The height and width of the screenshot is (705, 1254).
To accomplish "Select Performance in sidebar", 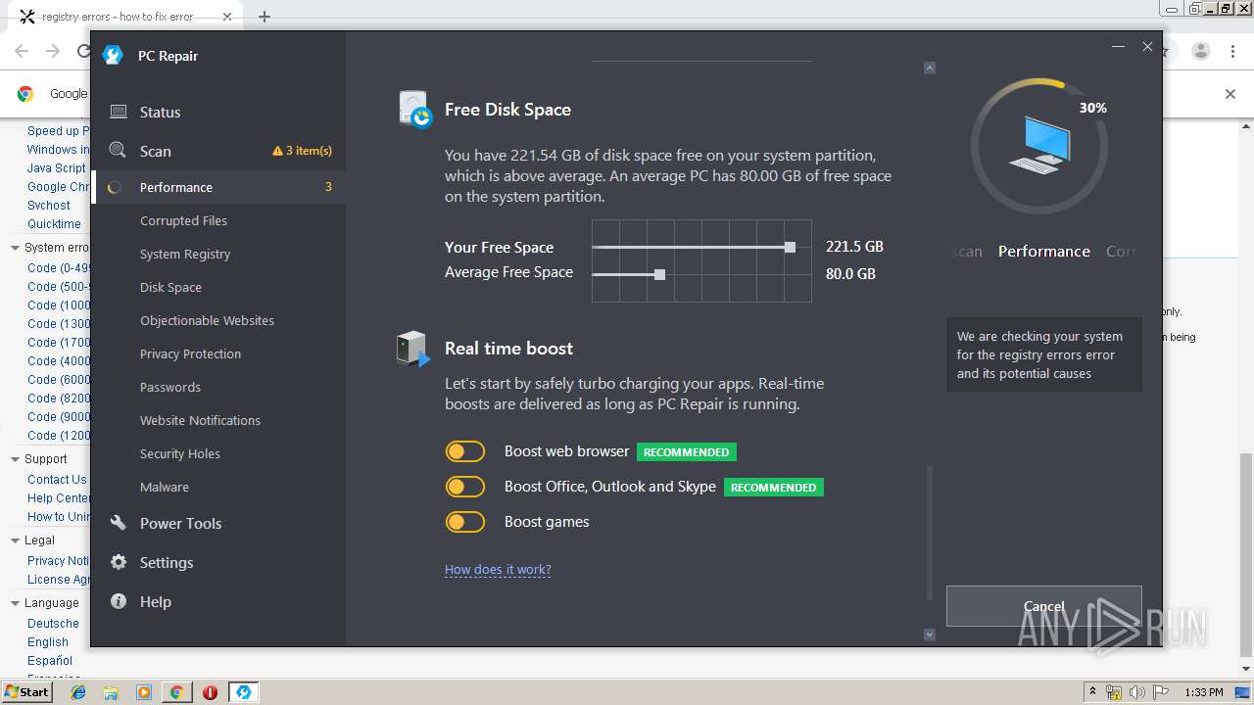I will 218,187.
